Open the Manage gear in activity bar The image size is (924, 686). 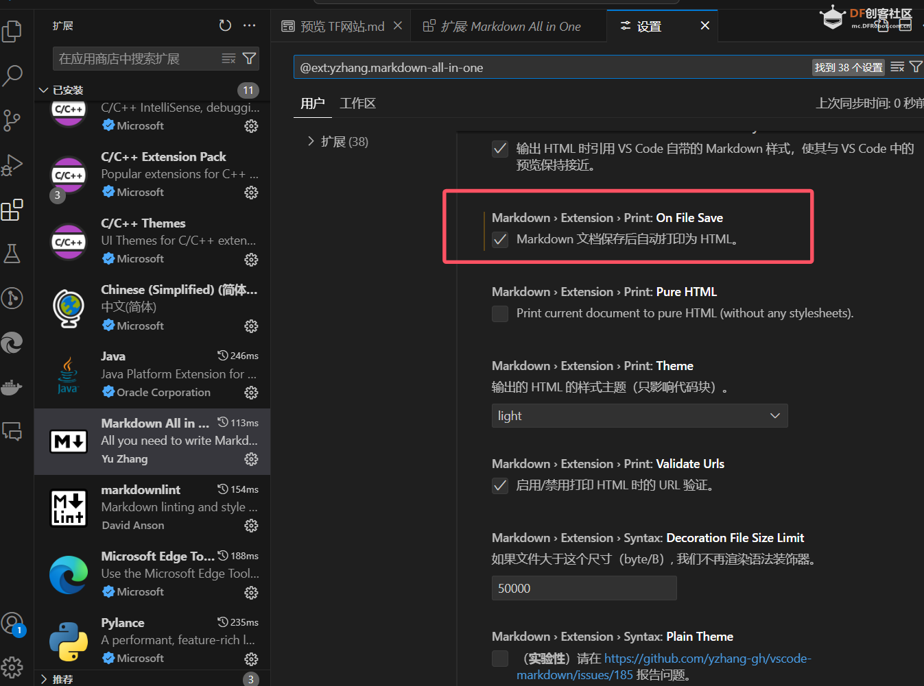click(x=12, y=666)
